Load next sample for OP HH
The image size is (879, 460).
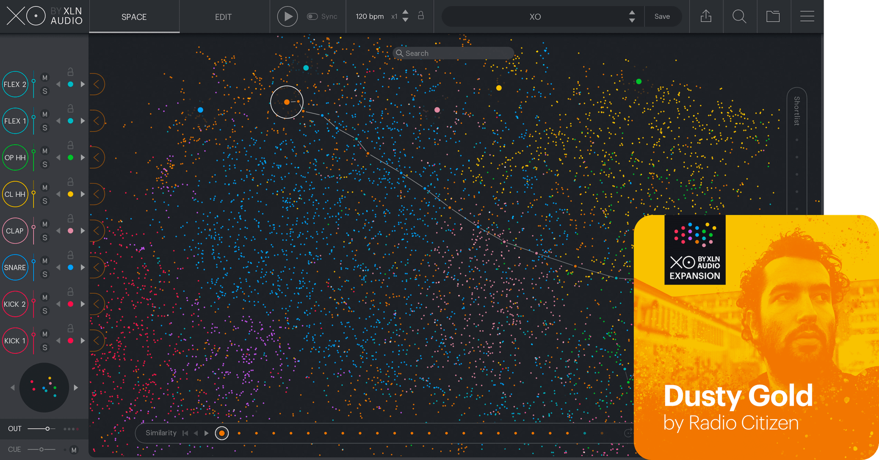coord(83,157)
